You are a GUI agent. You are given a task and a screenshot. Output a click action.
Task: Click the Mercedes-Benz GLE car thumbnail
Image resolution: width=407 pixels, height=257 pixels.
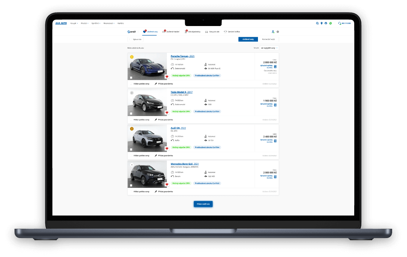tap(147, 174)
